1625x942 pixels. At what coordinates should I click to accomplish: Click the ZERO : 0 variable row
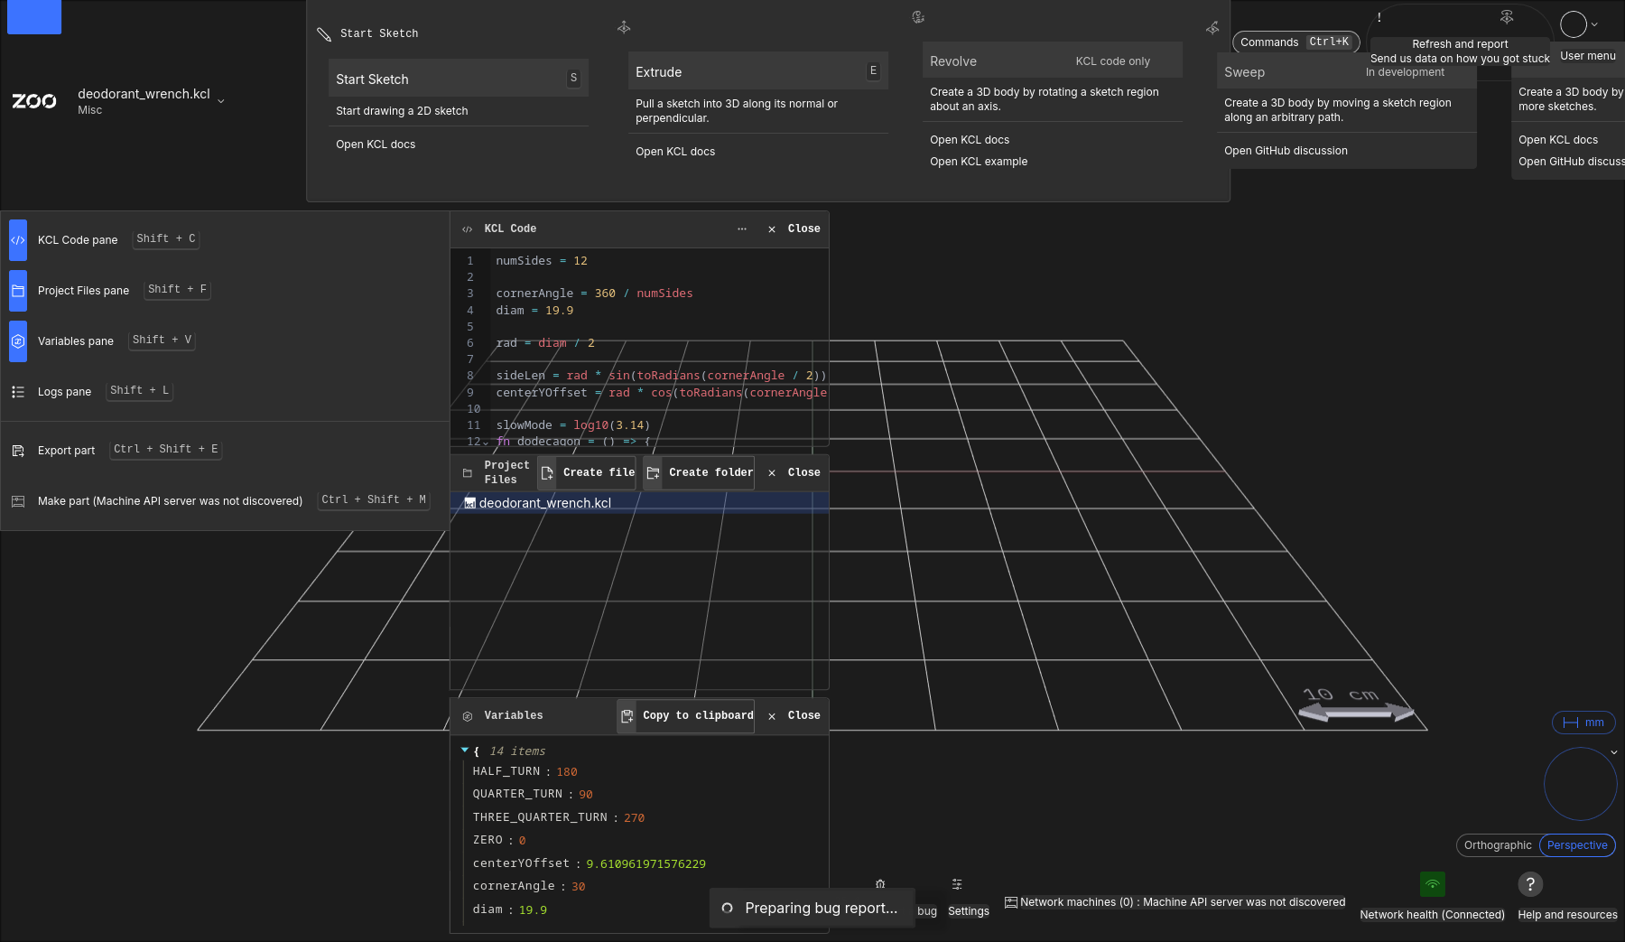499,841
